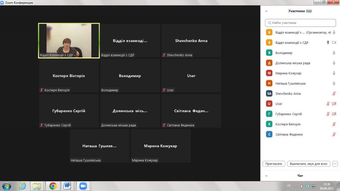Screen dimensions: 340x191
Task: Click the disabled camera icon for User
Action: coord(334,104)
